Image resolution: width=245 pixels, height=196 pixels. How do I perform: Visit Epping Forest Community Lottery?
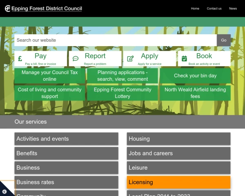[x=122, y=93]
